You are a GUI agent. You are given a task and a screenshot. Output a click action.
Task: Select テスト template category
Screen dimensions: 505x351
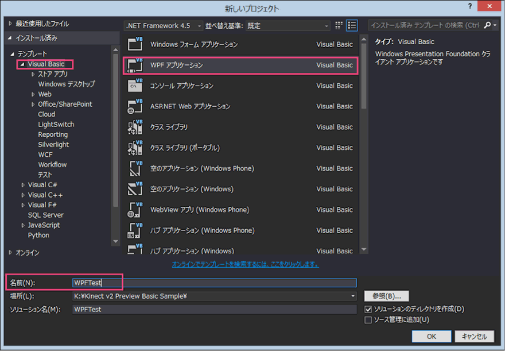[45, 175]
